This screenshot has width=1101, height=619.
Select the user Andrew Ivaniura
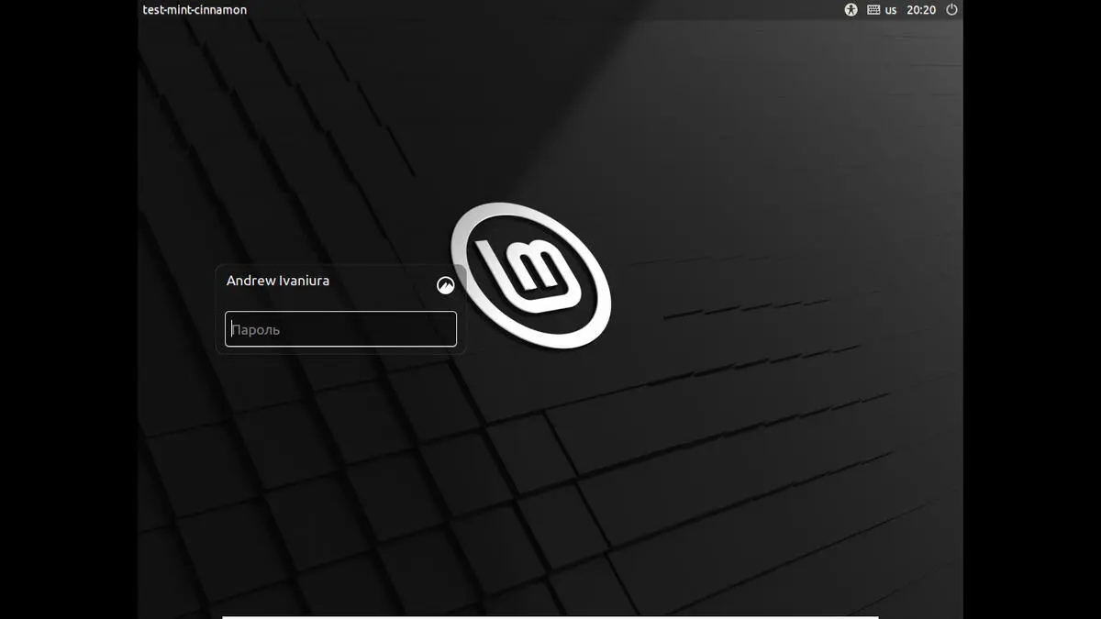pyautogui.click(x=278, y=281)
